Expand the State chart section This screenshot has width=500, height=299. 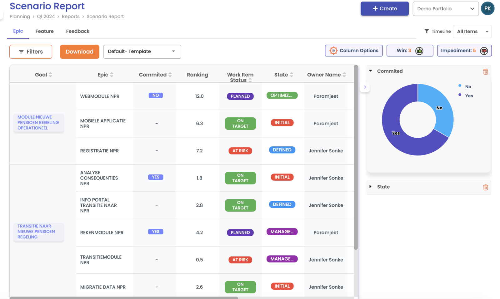[x=371, y=187]
